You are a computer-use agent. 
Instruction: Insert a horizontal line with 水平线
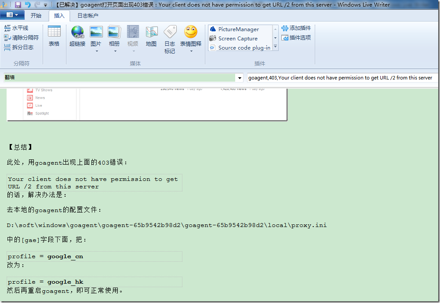tap(16, 28)
